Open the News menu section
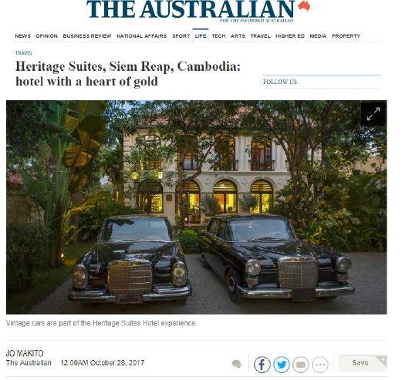The image size is (412, 380). point(22,36)
